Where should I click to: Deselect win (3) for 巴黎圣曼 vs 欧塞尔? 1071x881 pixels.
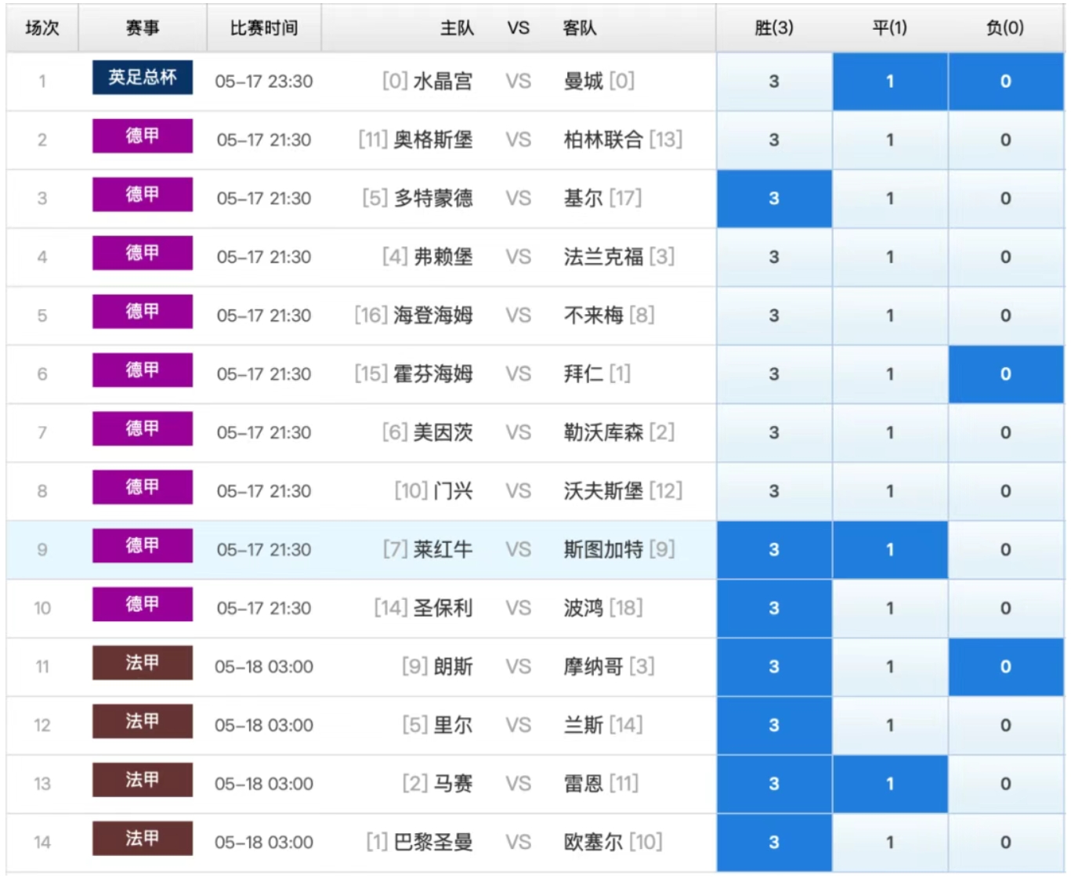coord(774,843)
